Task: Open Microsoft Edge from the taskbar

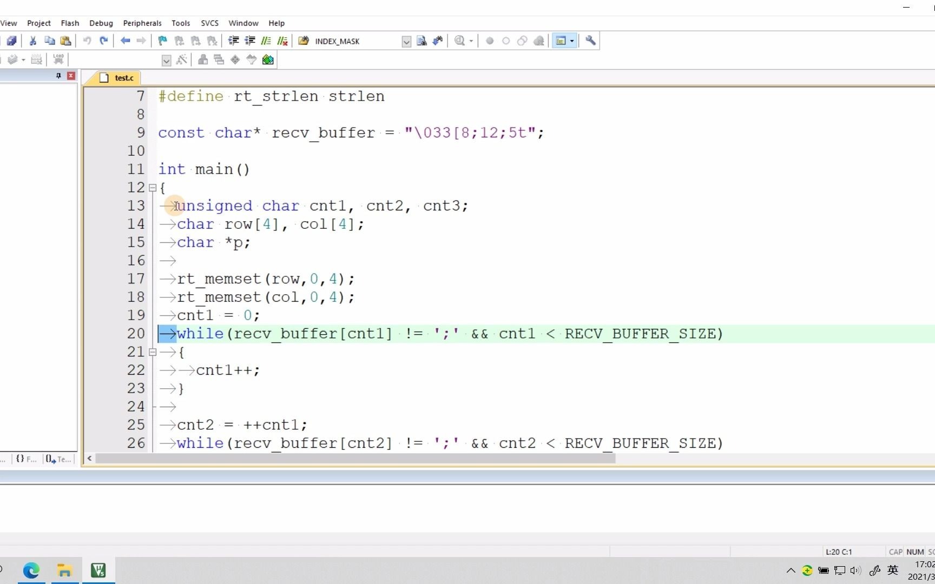Action: pyautogui.click(x=31, y=570)
